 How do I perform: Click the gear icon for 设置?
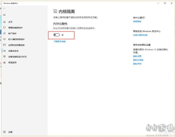click(x=4, y=132)
